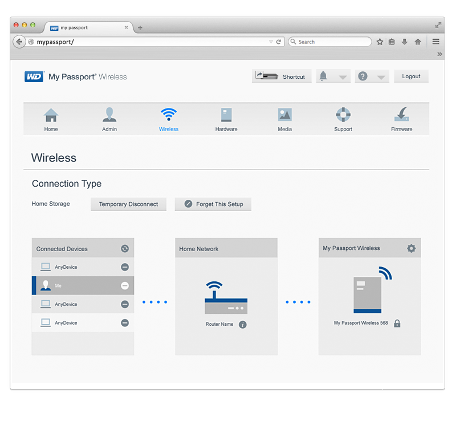
Task: Open the Media picture icon
Action: click(x=284, y=115)
